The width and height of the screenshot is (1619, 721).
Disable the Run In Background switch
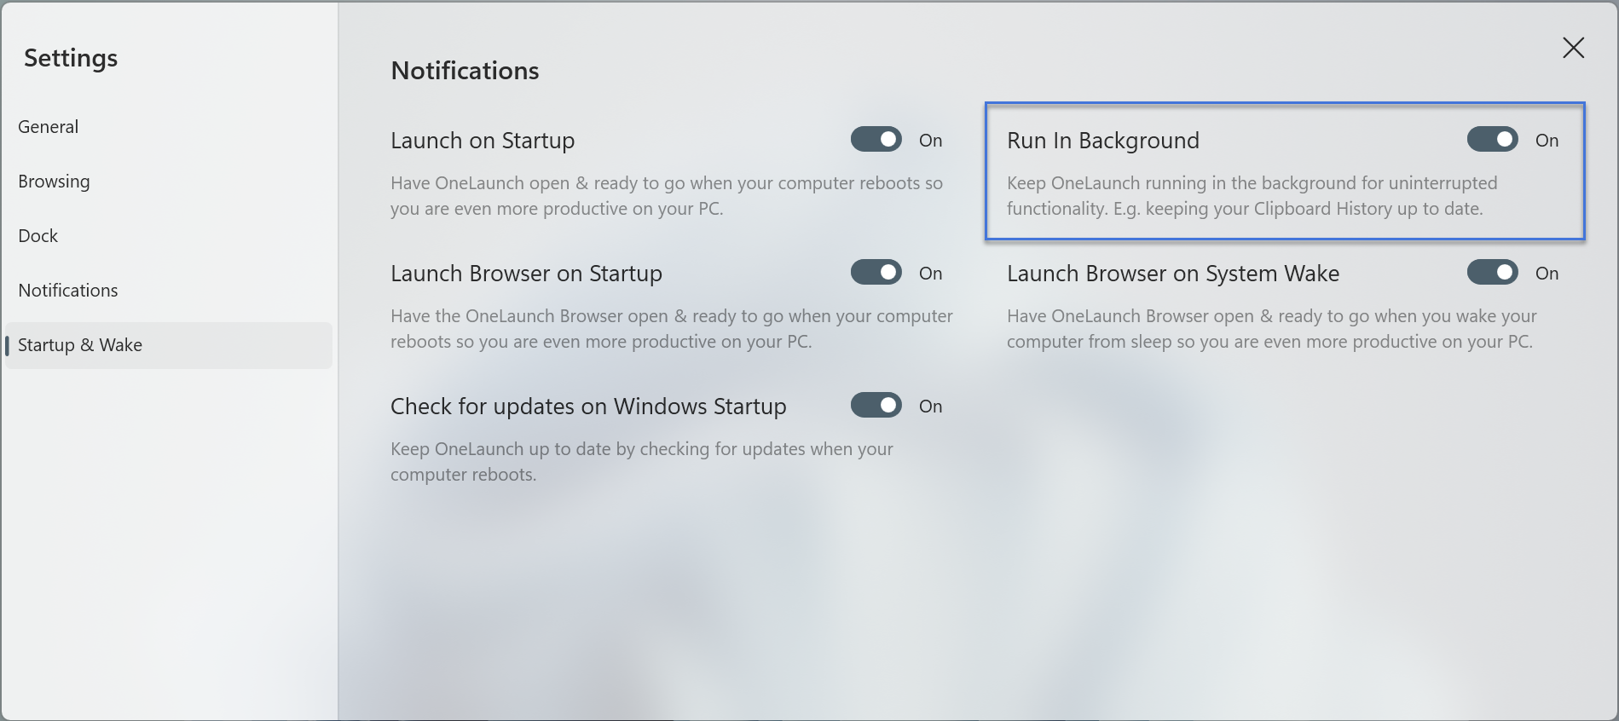(x=1492, y=140)
